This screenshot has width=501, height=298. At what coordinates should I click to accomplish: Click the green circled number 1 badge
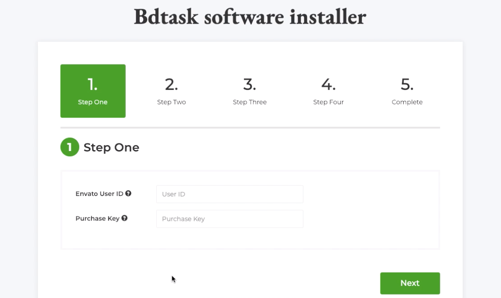point(70,147)
